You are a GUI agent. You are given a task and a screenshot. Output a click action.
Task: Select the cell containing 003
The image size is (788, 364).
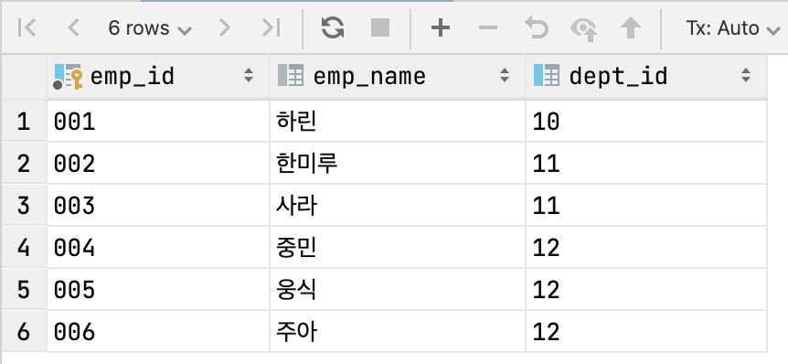pos(158,206)
